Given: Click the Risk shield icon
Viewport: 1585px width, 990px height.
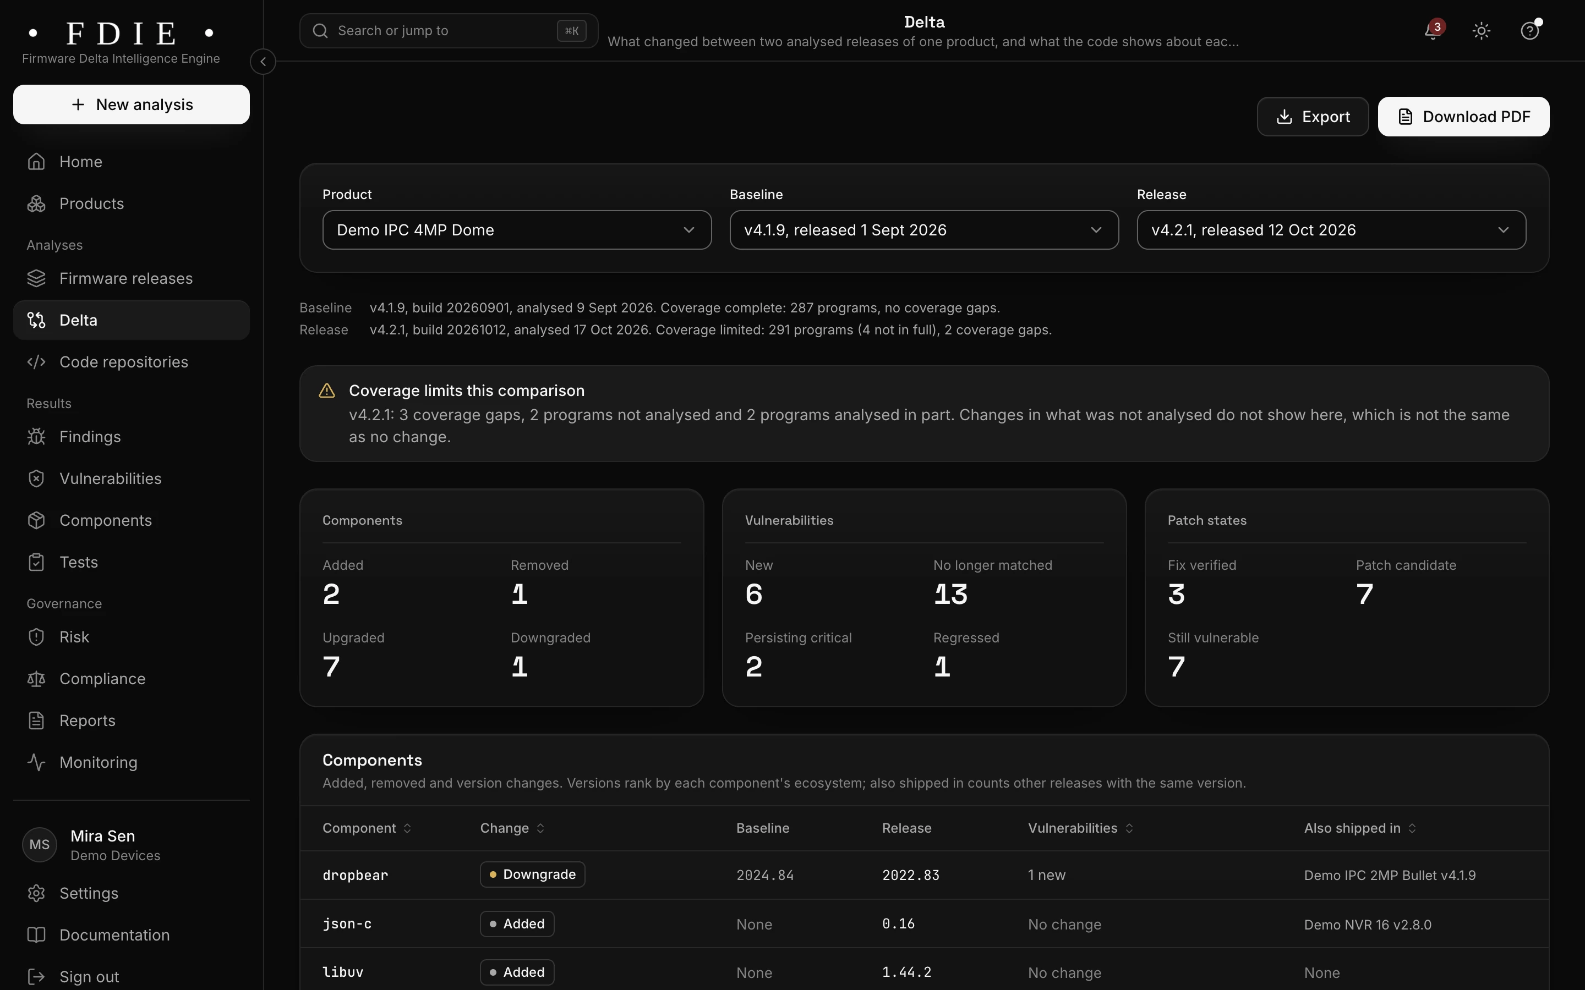Looking at the screenshot, I should tap(37, 637).
